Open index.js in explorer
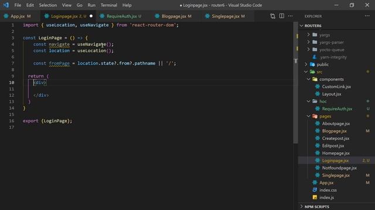This screenshot has height=210, width=375. (336, 197)
